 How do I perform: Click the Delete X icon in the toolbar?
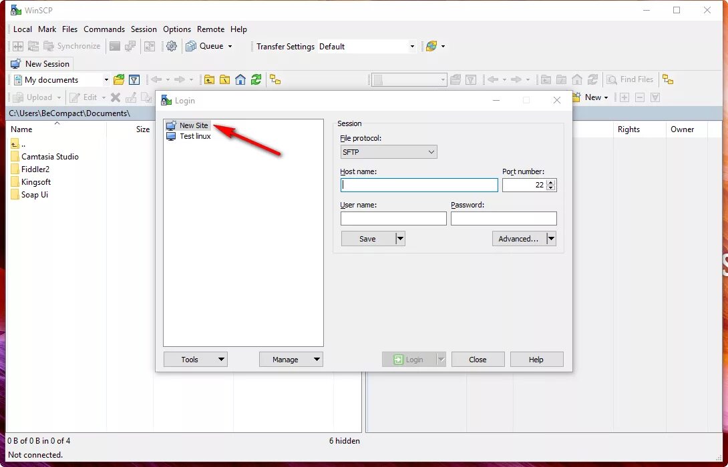(116, 97)
